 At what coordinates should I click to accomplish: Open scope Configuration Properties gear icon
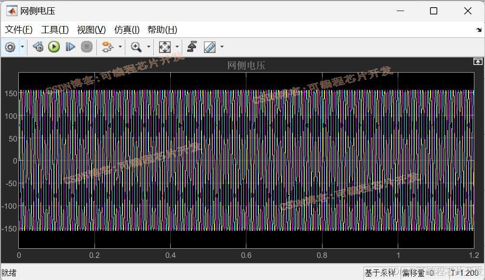point(10,47)
